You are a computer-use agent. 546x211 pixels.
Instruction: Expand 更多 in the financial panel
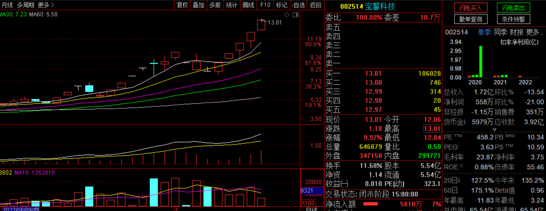534,32
